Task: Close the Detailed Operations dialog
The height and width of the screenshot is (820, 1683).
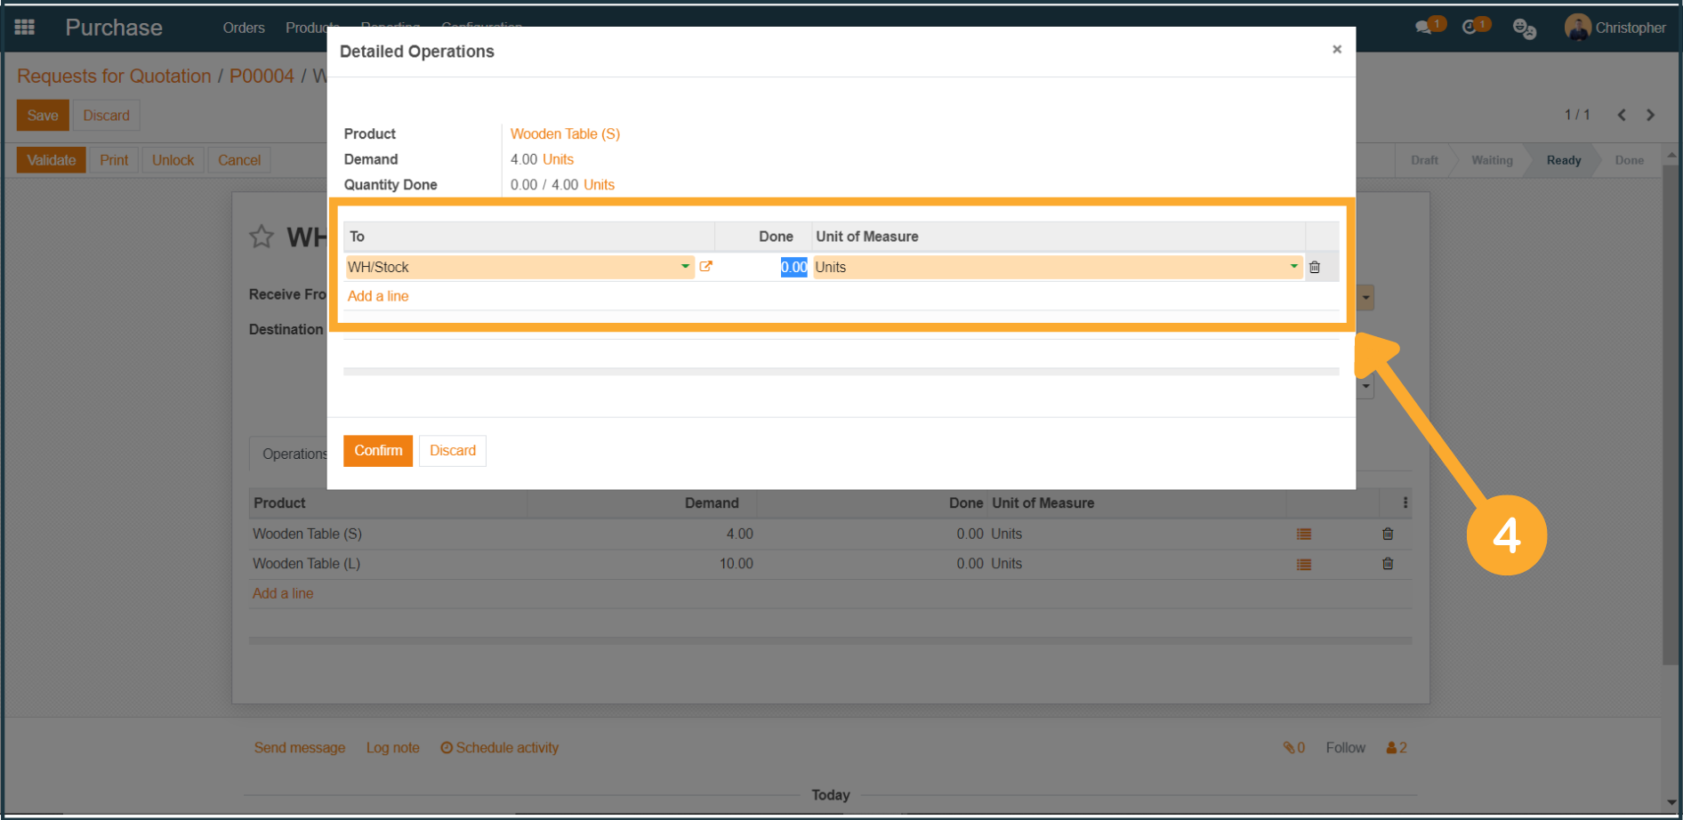Action: (x=1336, y=50)
